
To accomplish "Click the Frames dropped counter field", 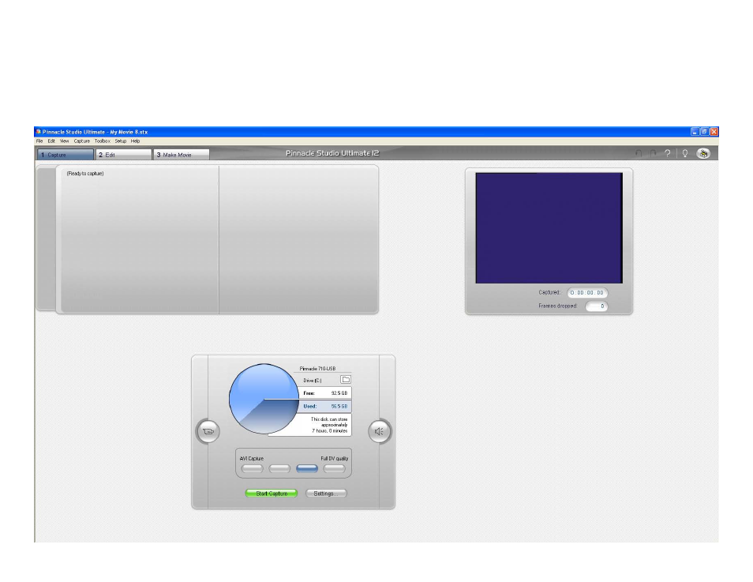I will click(596, 306).
